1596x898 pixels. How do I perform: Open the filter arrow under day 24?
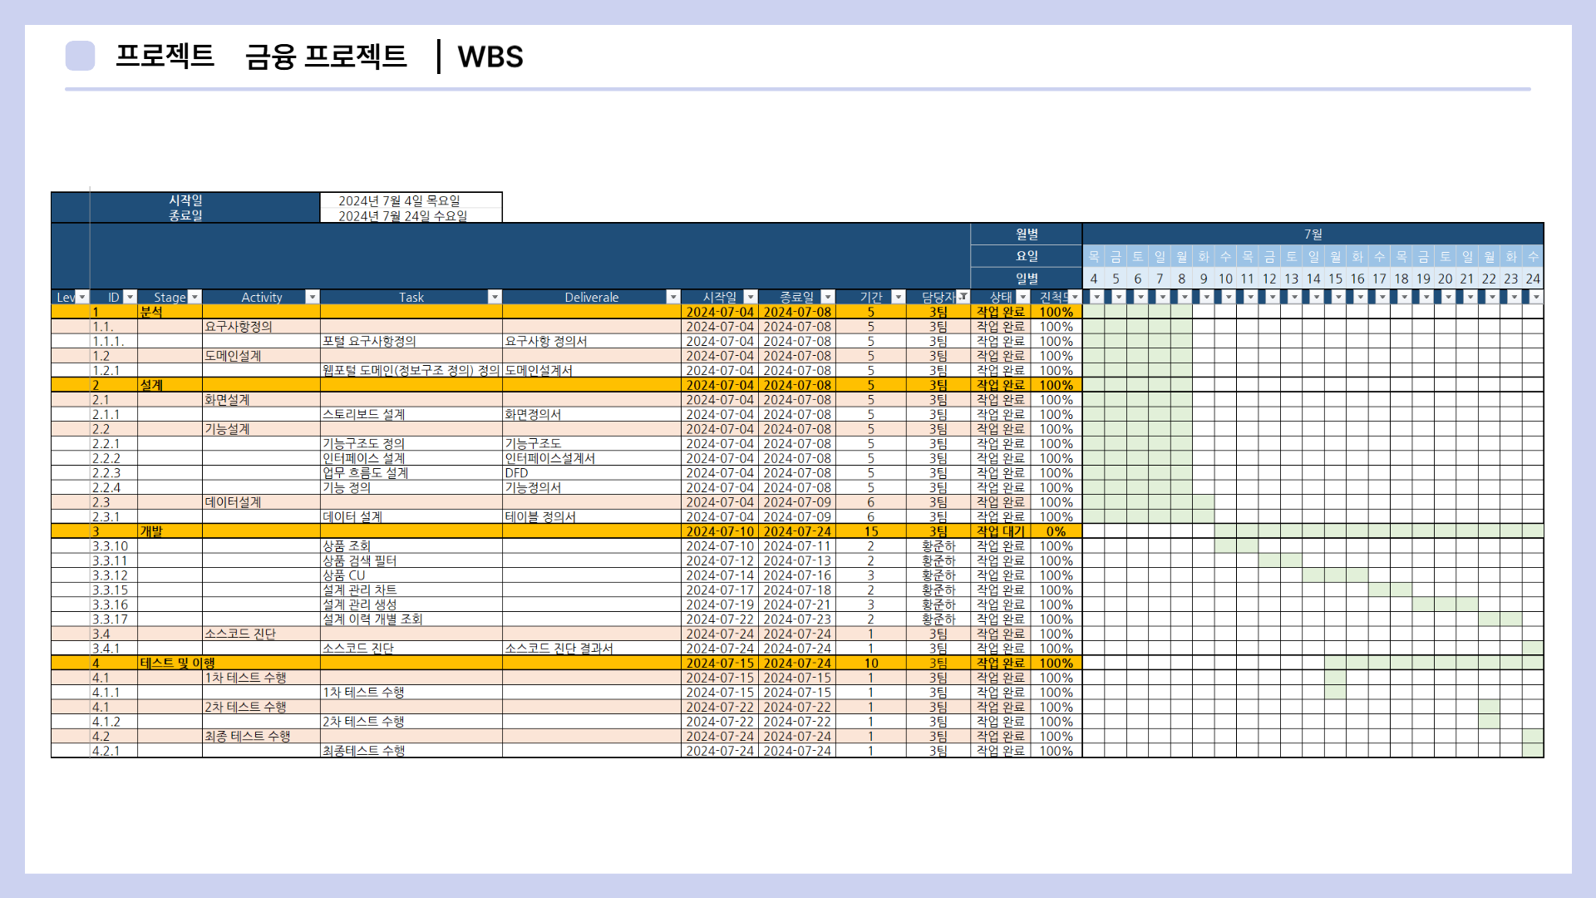(x=1535, y=297)
